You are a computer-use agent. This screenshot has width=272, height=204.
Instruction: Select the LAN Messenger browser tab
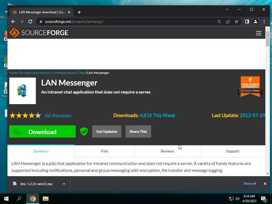tap(42, 12)
